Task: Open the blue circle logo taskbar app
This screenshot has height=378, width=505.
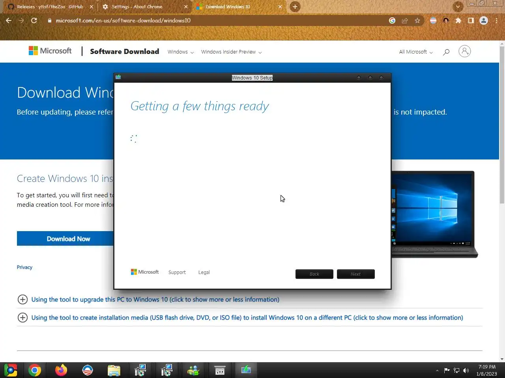Action: [x=88, y=370]
